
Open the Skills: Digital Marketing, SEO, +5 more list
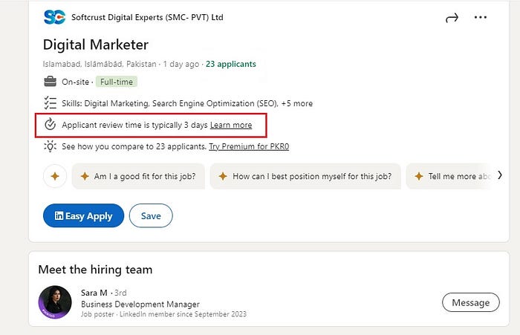tap(187, 103)
